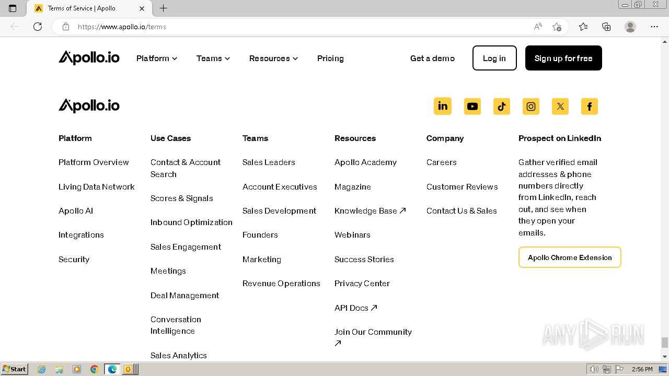Open Meetings footer link
669x376 pixels.
coord(168,271)
